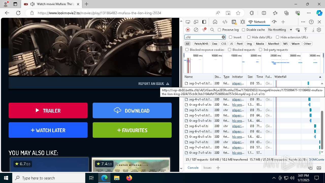Image resolution: width=325 pixels, height=183 pixels.
Task: Enable Disable cache checkbox
Action: [x=243, y=30]
